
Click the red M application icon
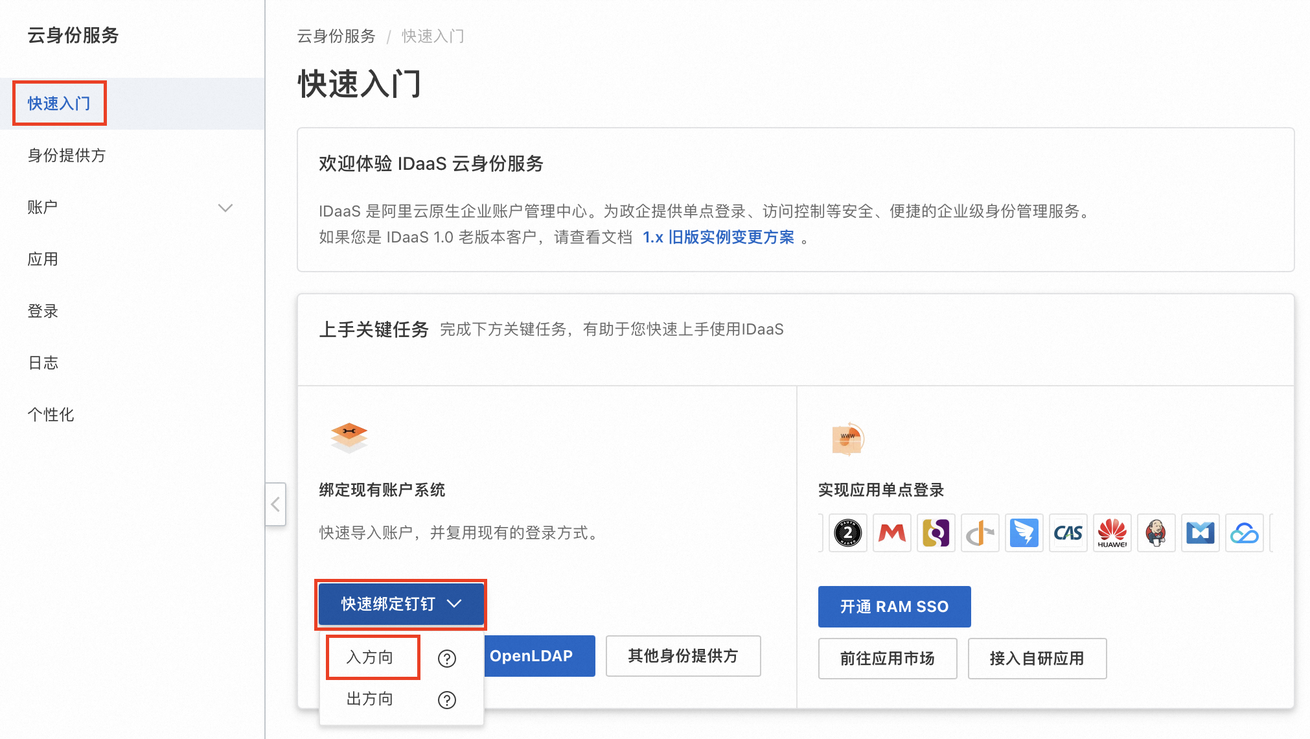coord(891,533)
